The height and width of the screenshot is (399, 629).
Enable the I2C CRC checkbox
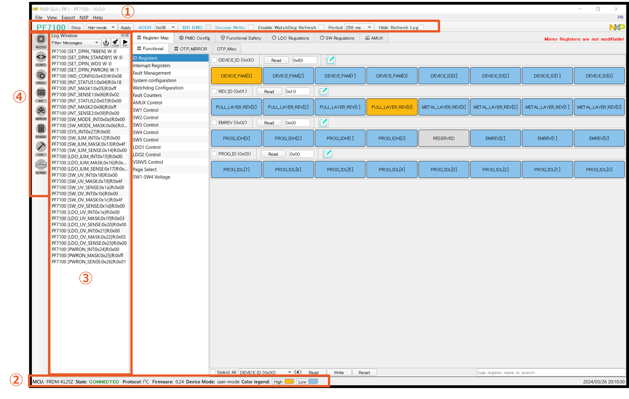click(x=208, y=27)
